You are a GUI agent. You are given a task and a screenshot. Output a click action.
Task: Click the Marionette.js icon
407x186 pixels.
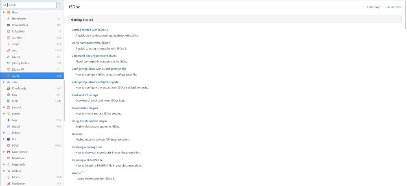tap(9, 152)
